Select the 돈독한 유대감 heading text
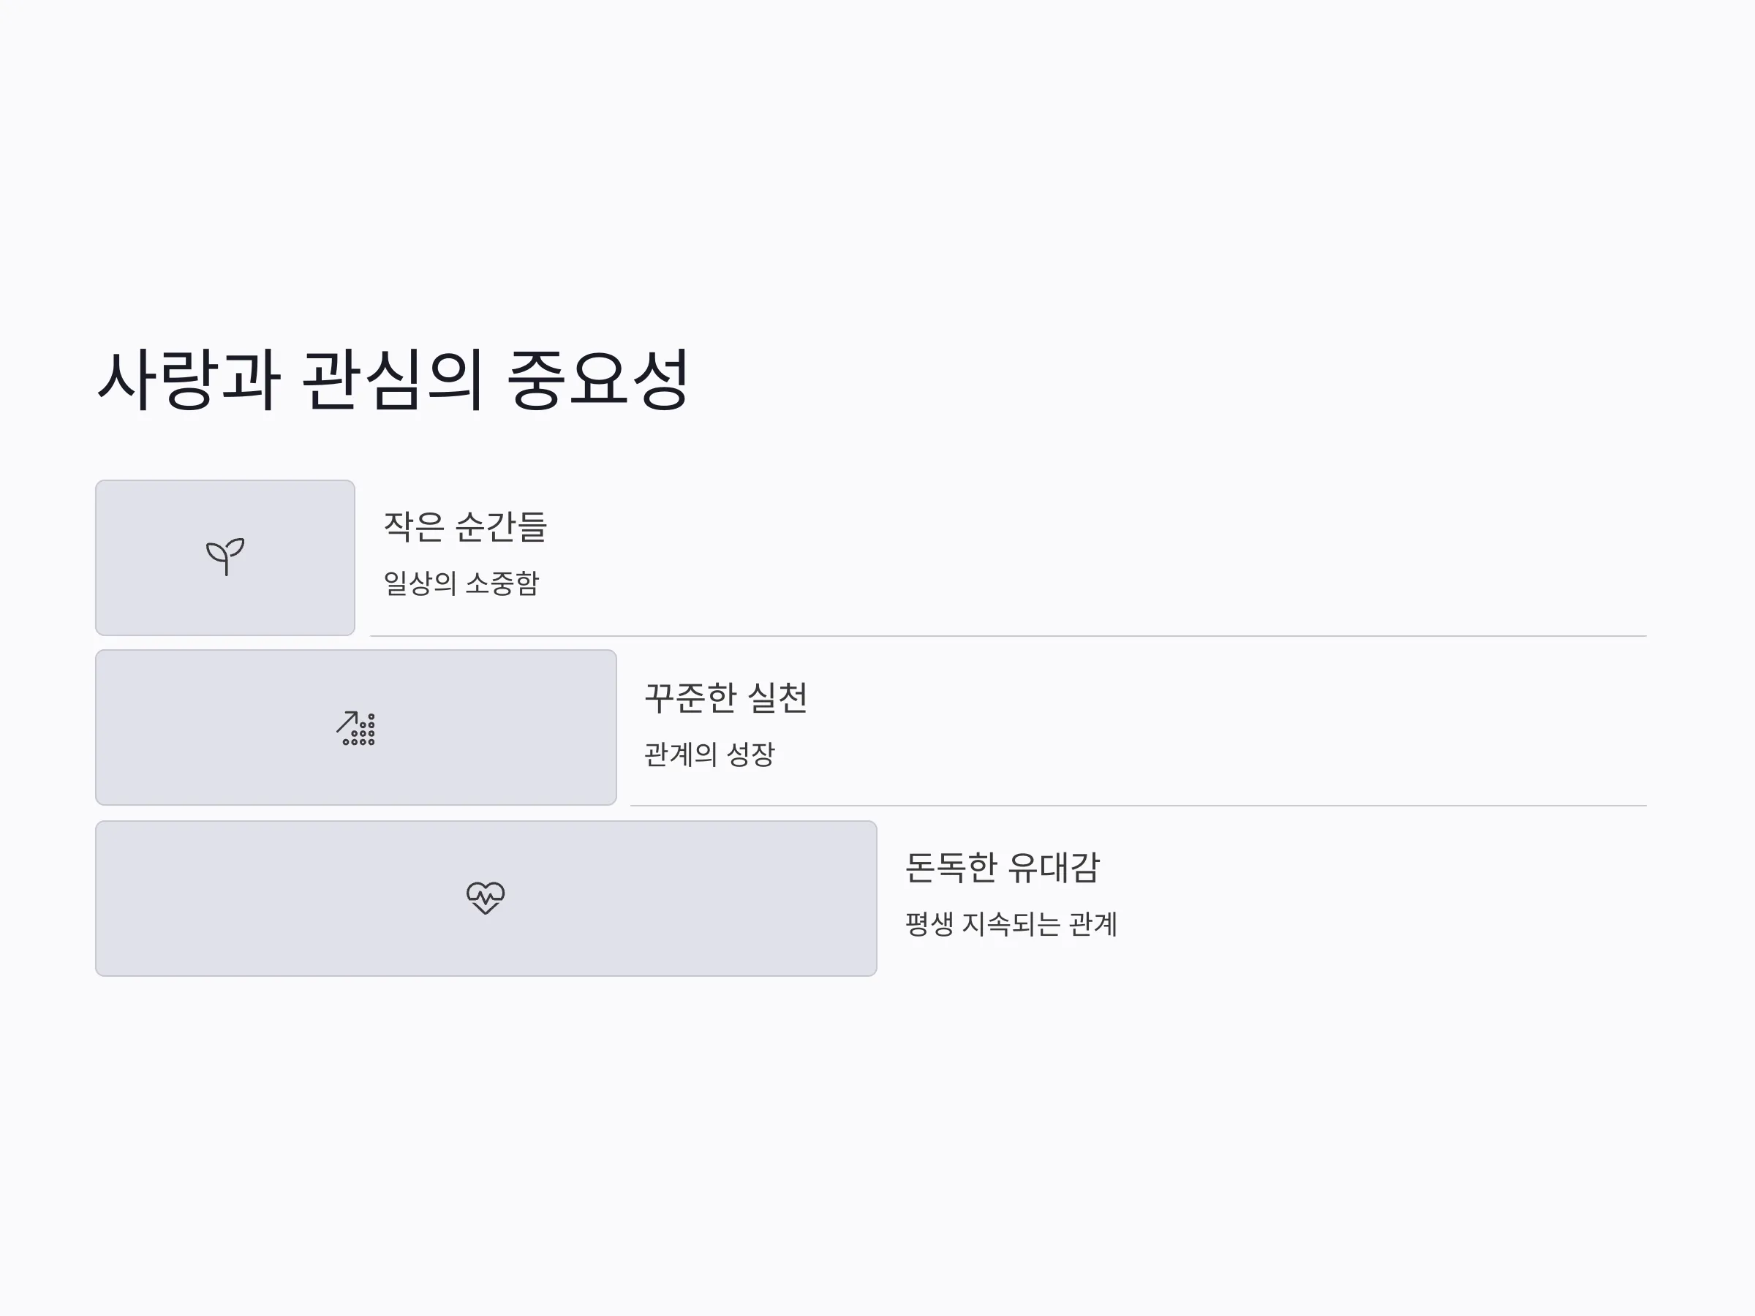1755x1316 pixels. (1002, 868)
